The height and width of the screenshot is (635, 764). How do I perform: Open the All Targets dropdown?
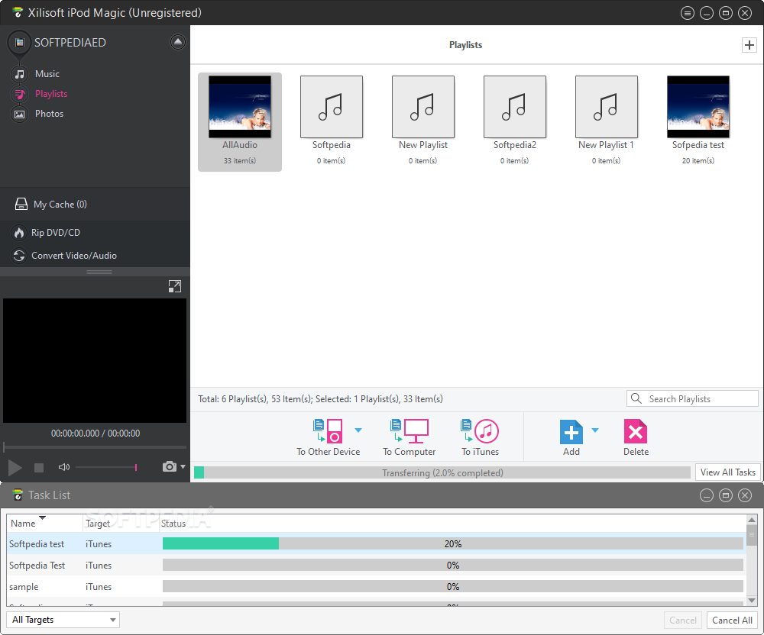point(63,620)
